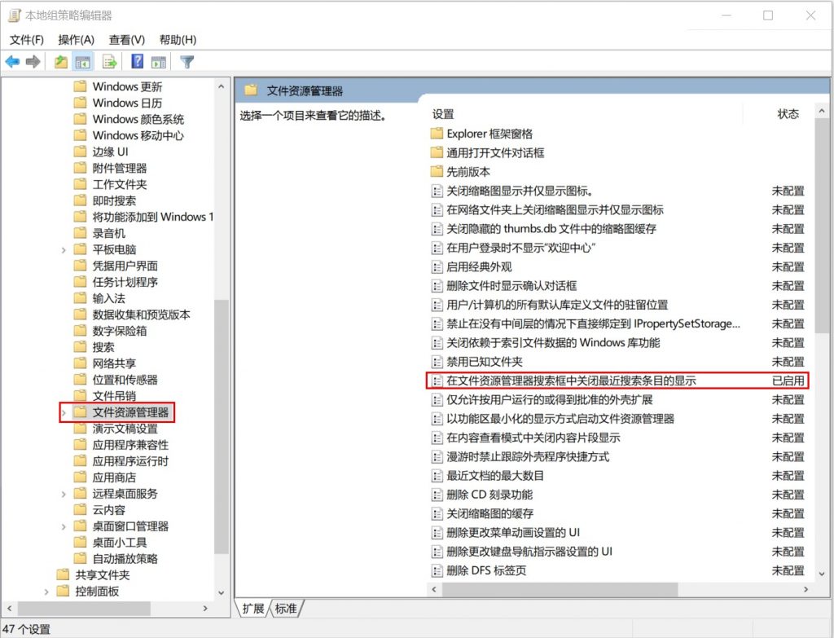Expand the 控制面板 tree node
Image resolution: width=834 pixels, height=638 pixels.
47,592
